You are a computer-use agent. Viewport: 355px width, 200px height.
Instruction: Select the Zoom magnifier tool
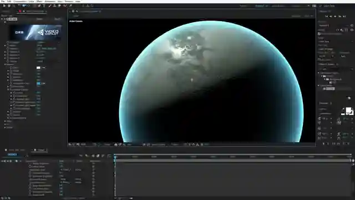14,6
